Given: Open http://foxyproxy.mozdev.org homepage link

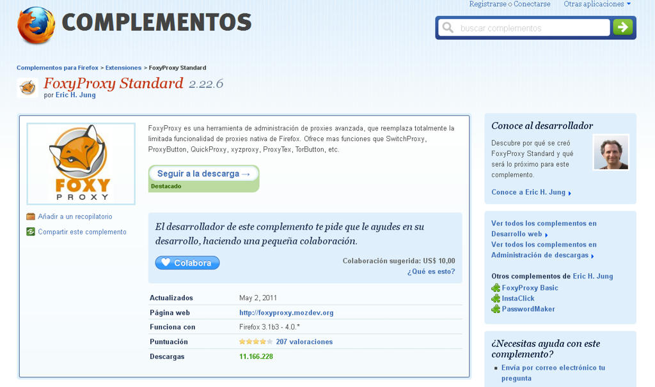Looking at the screenshot, I should (x=286, y=312).
